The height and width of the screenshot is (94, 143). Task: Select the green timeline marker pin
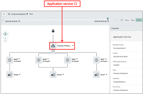(108, 19)
